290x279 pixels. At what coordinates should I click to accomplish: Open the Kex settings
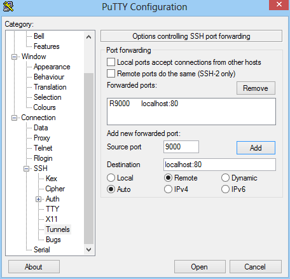coord(52,179)
